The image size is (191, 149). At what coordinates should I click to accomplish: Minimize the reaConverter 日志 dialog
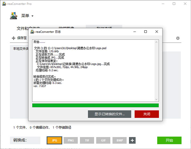134,32
